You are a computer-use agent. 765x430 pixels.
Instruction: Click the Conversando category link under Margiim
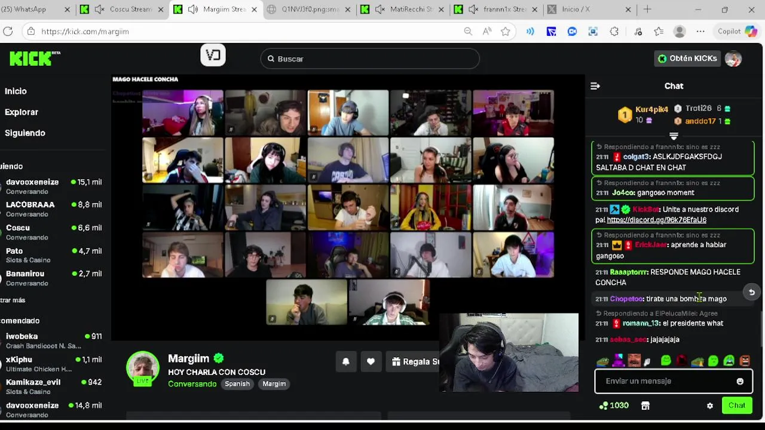(192, 384)
